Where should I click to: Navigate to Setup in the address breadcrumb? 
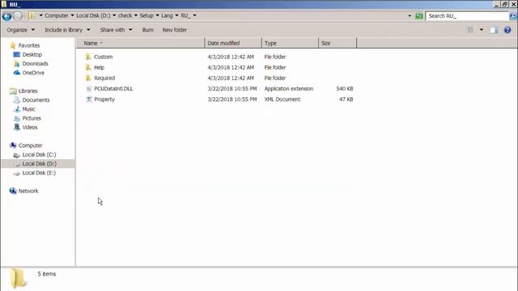[x=146, y=15]
